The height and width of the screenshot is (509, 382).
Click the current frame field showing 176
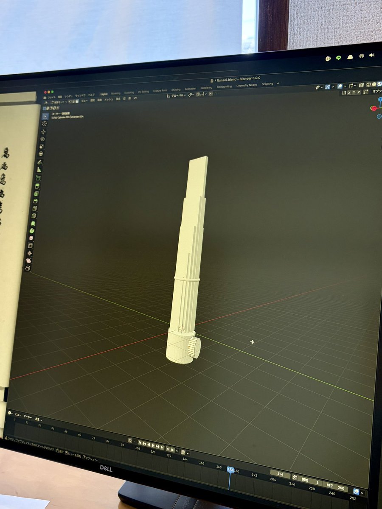(280, 474)
